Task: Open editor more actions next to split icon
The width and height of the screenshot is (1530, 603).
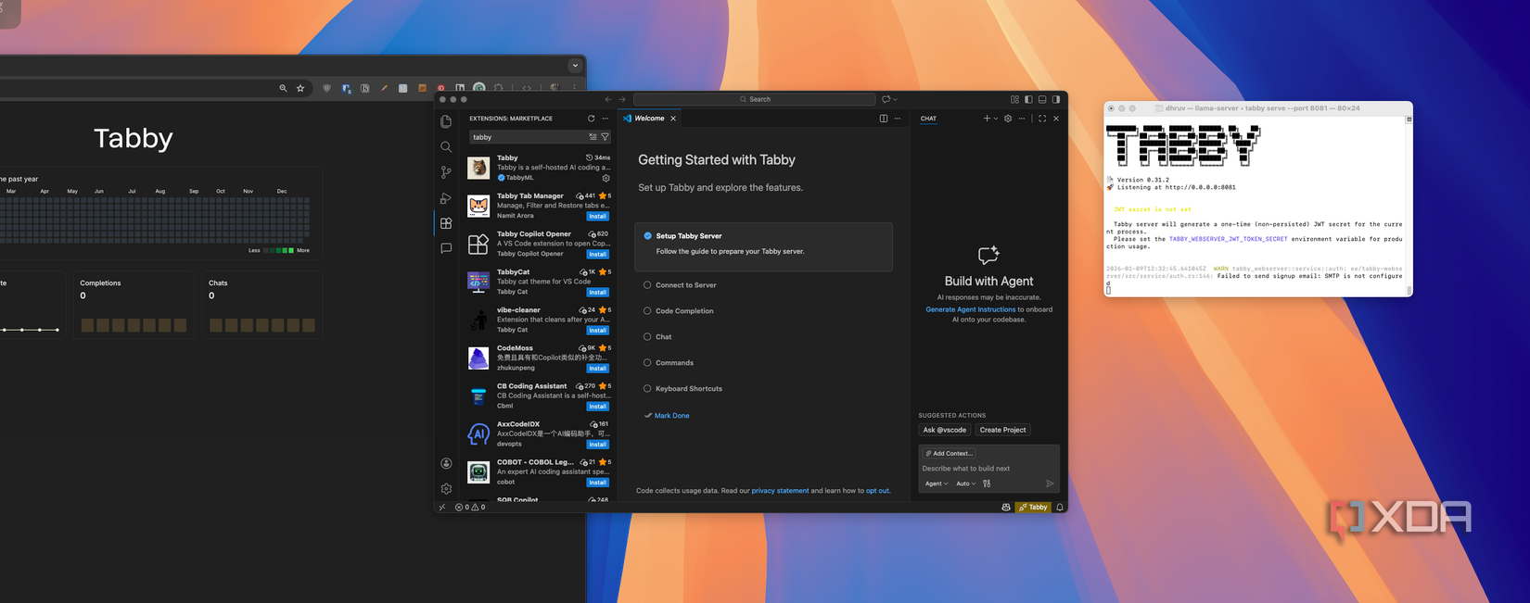Action: (897, 119)
